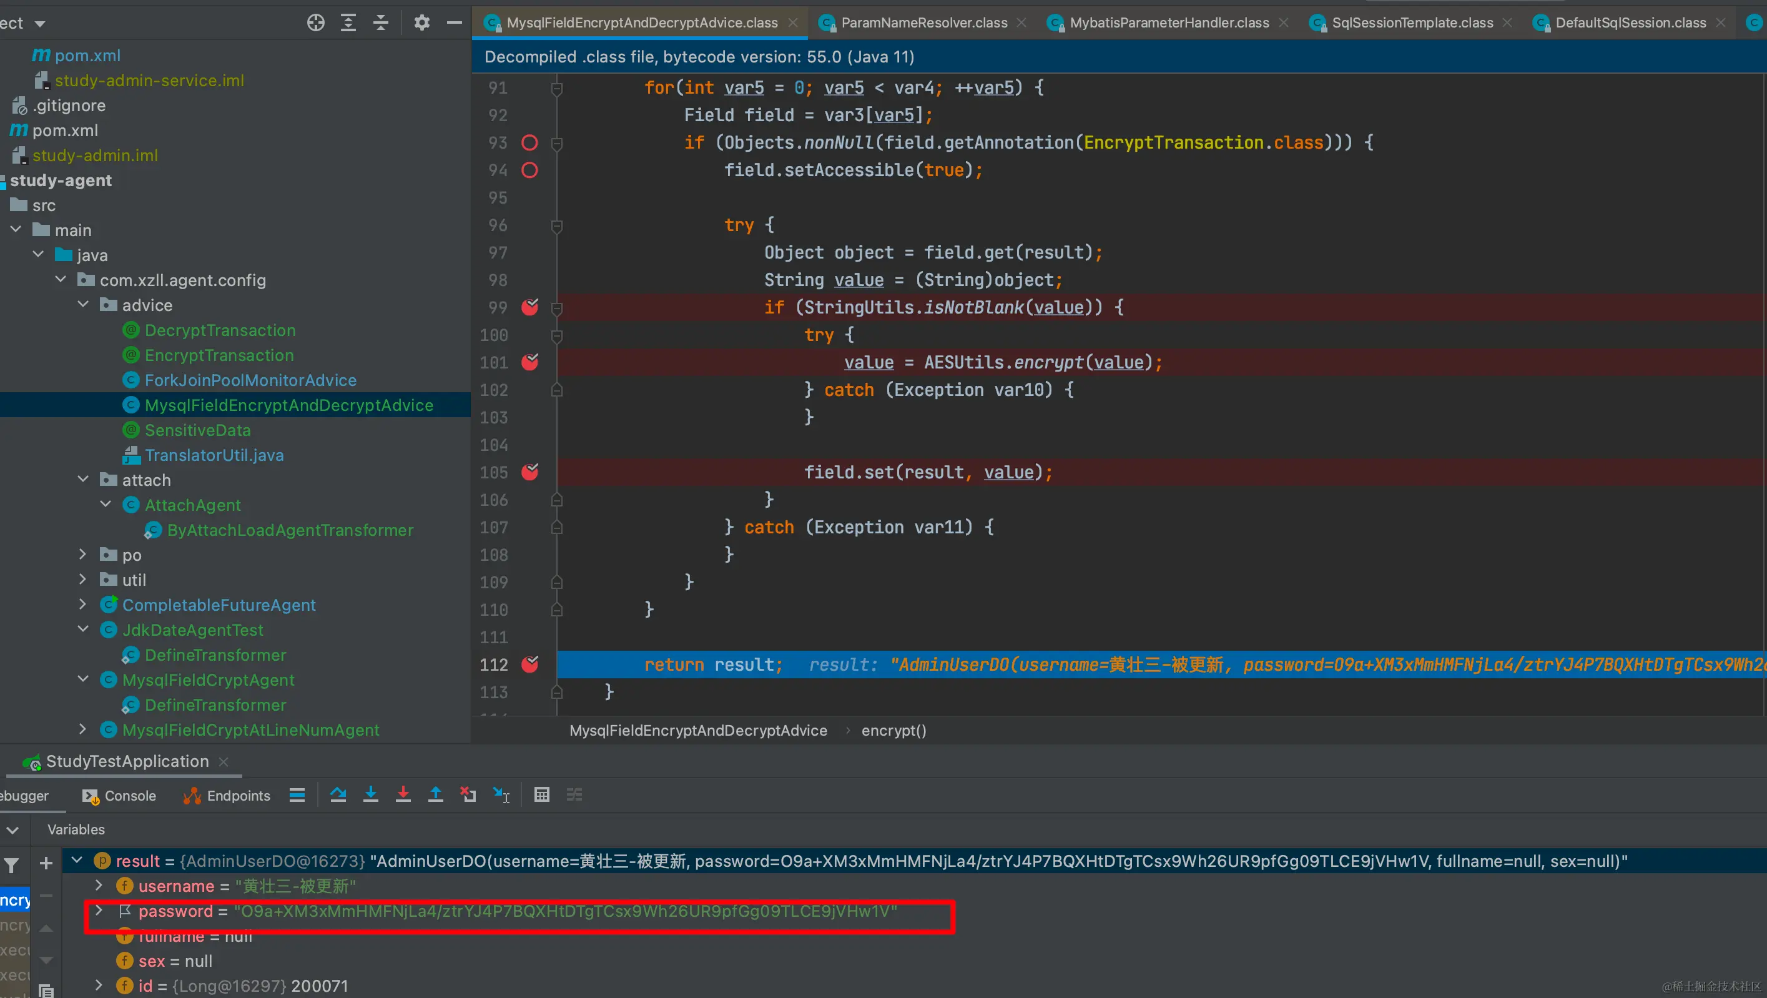Collapse the if block fold marker at line 93

click(x=557, y=144)
